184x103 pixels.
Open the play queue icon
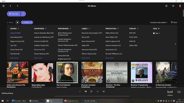tap(104, 91)
